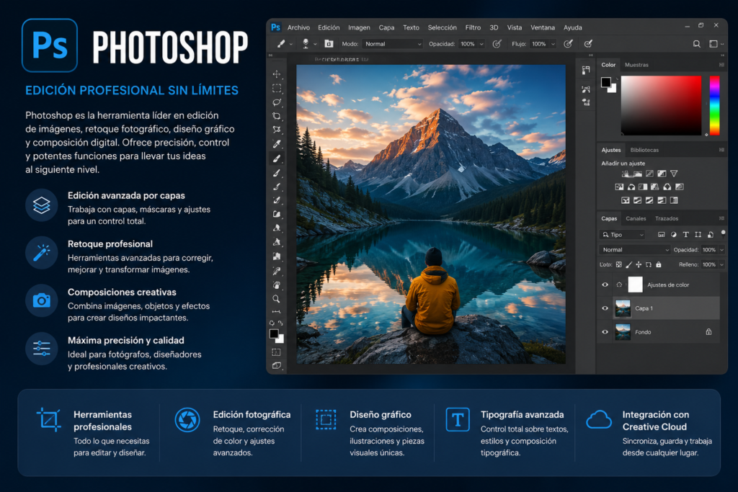Toggle pressure for opacity button

point(497,44)
